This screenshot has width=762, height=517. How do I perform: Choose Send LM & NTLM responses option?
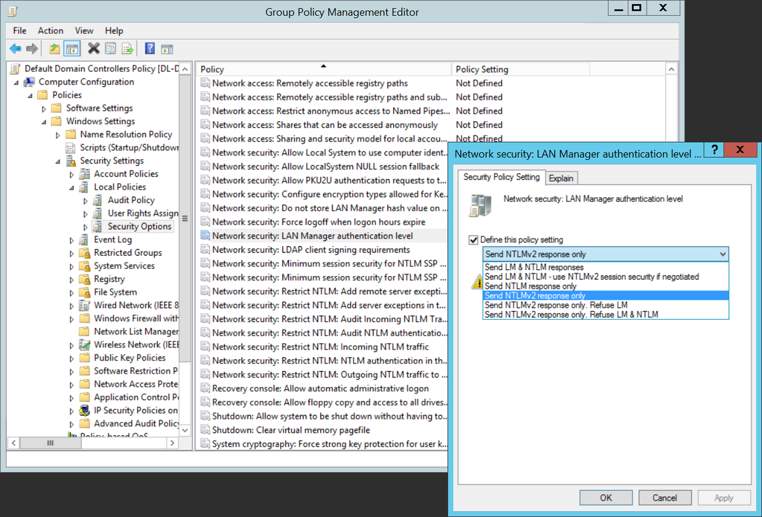pyautogui.click(x=606, y=267)
